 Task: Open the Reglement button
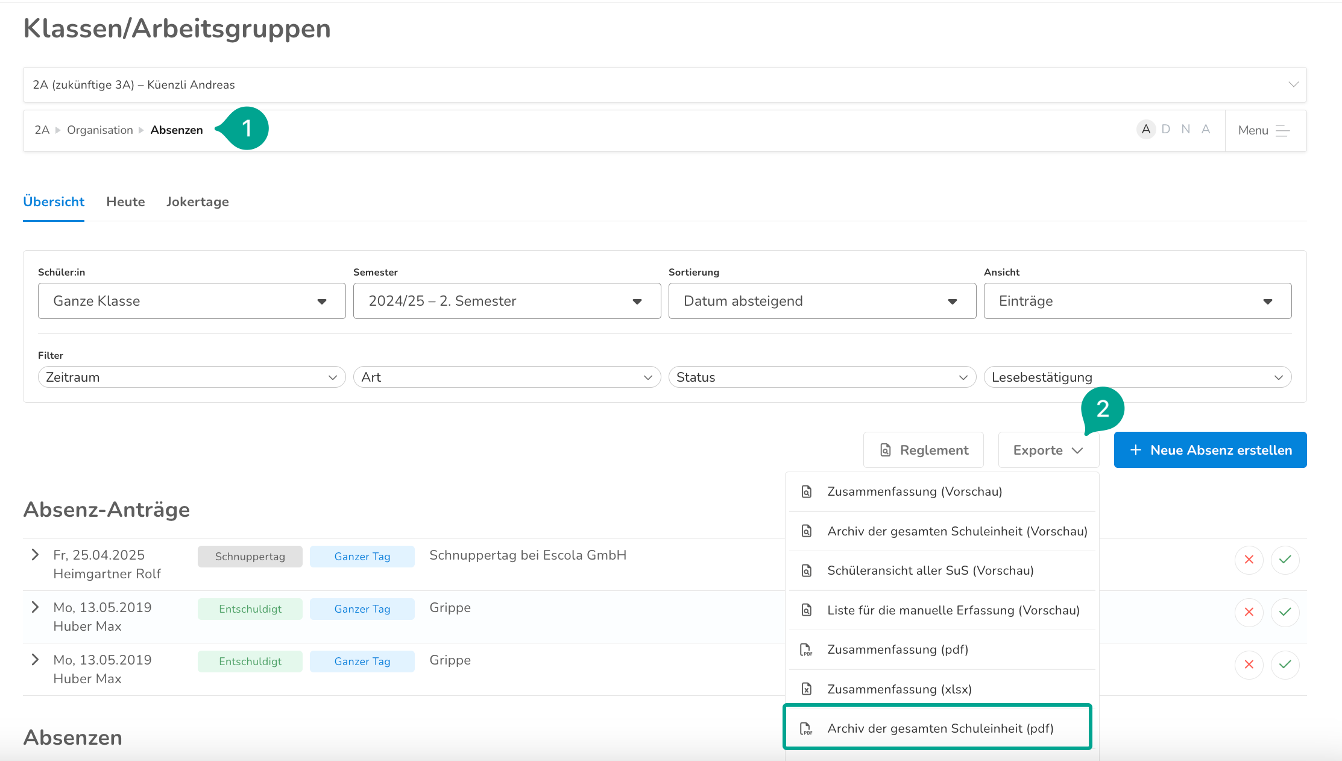(923, 450)
